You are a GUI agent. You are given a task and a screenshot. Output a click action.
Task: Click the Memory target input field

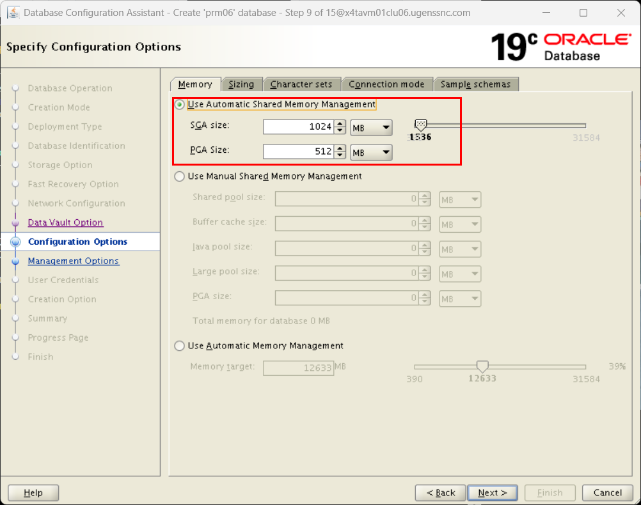pyautogui.click(x=299, y=368)
